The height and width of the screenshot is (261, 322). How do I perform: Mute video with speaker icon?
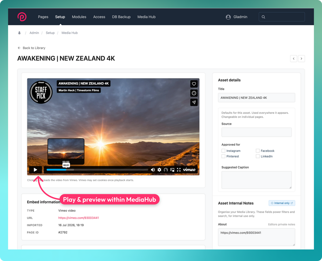[153, 170]
